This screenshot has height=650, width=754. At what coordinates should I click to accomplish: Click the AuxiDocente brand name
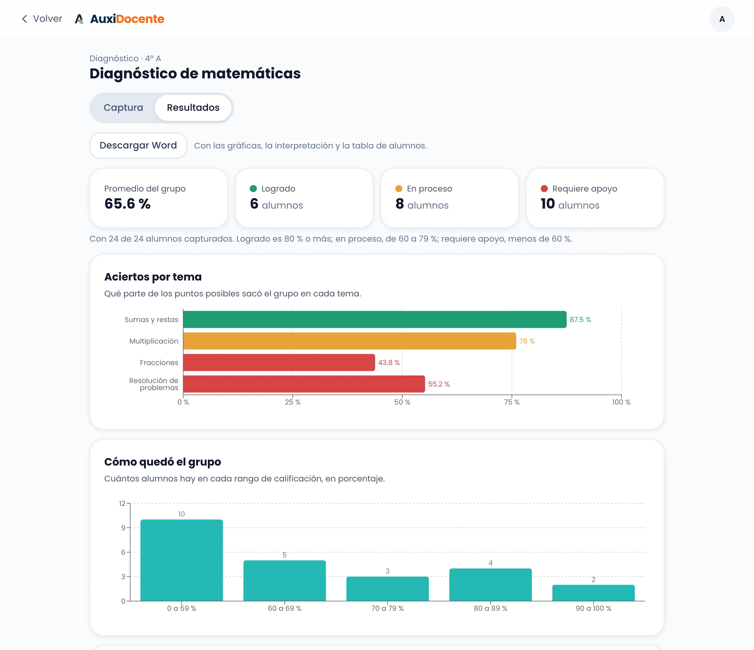click(127, 19)
